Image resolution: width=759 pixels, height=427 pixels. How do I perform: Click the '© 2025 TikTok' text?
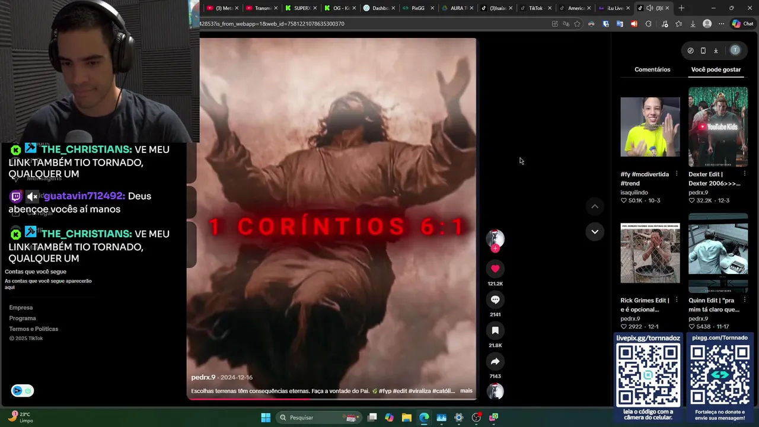(x=26, y=339)
